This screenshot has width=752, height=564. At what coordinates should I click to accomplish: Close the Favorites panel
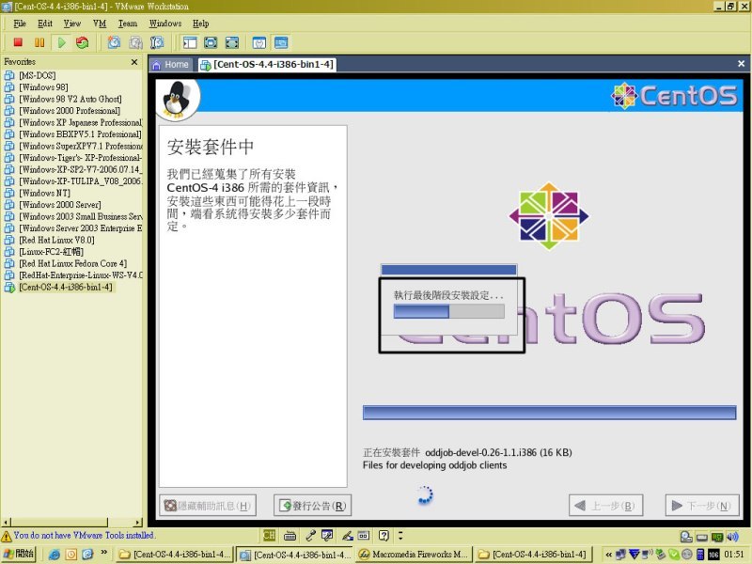[x=134, y=62]
